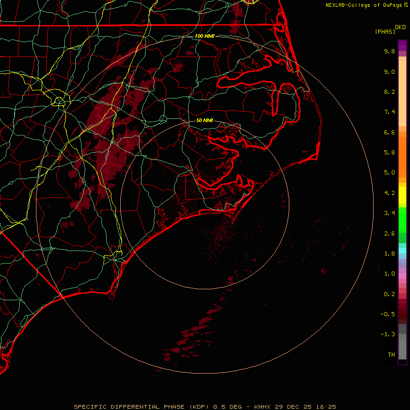Click the 0.2 scale label

tap(389, 294)
